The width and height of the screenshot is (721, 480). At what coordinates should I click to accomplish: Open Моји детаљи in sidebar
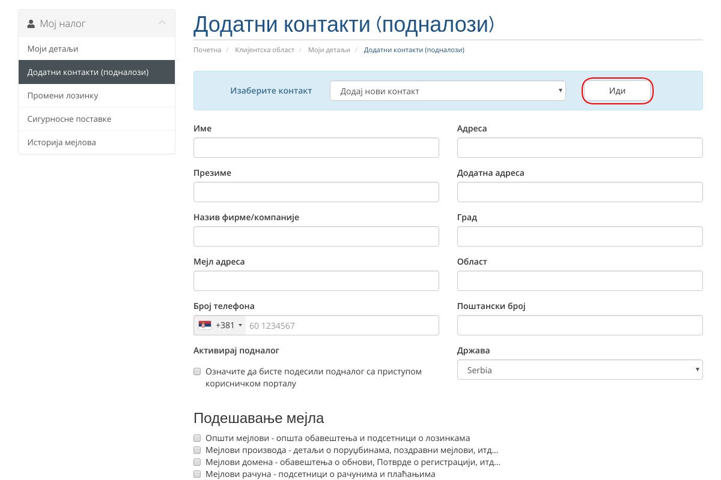97,49
